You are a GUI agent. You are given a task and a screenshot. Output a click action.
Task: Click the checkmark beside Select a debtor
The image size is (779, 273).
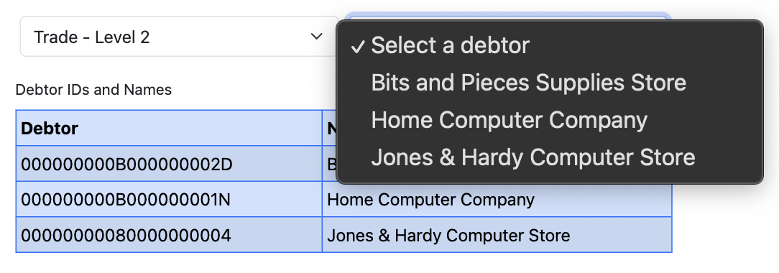pos(358,46)
